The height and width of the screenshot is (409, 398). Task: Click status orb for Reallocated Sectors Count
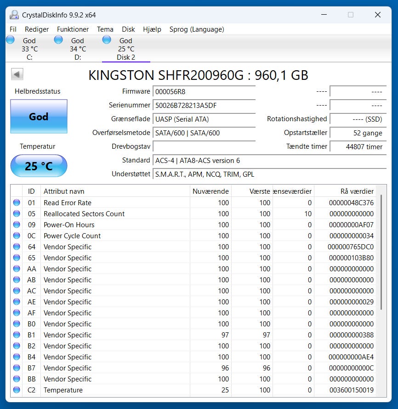tap(17, 213)
